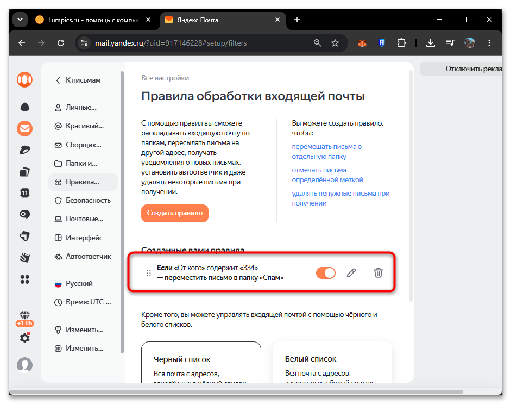Open the Время: UTC time zone selector

(x=83, y=302)
